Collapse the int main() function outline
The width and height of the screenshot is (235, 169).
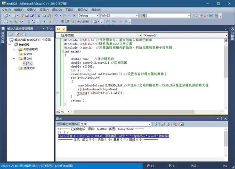(63, 51)
